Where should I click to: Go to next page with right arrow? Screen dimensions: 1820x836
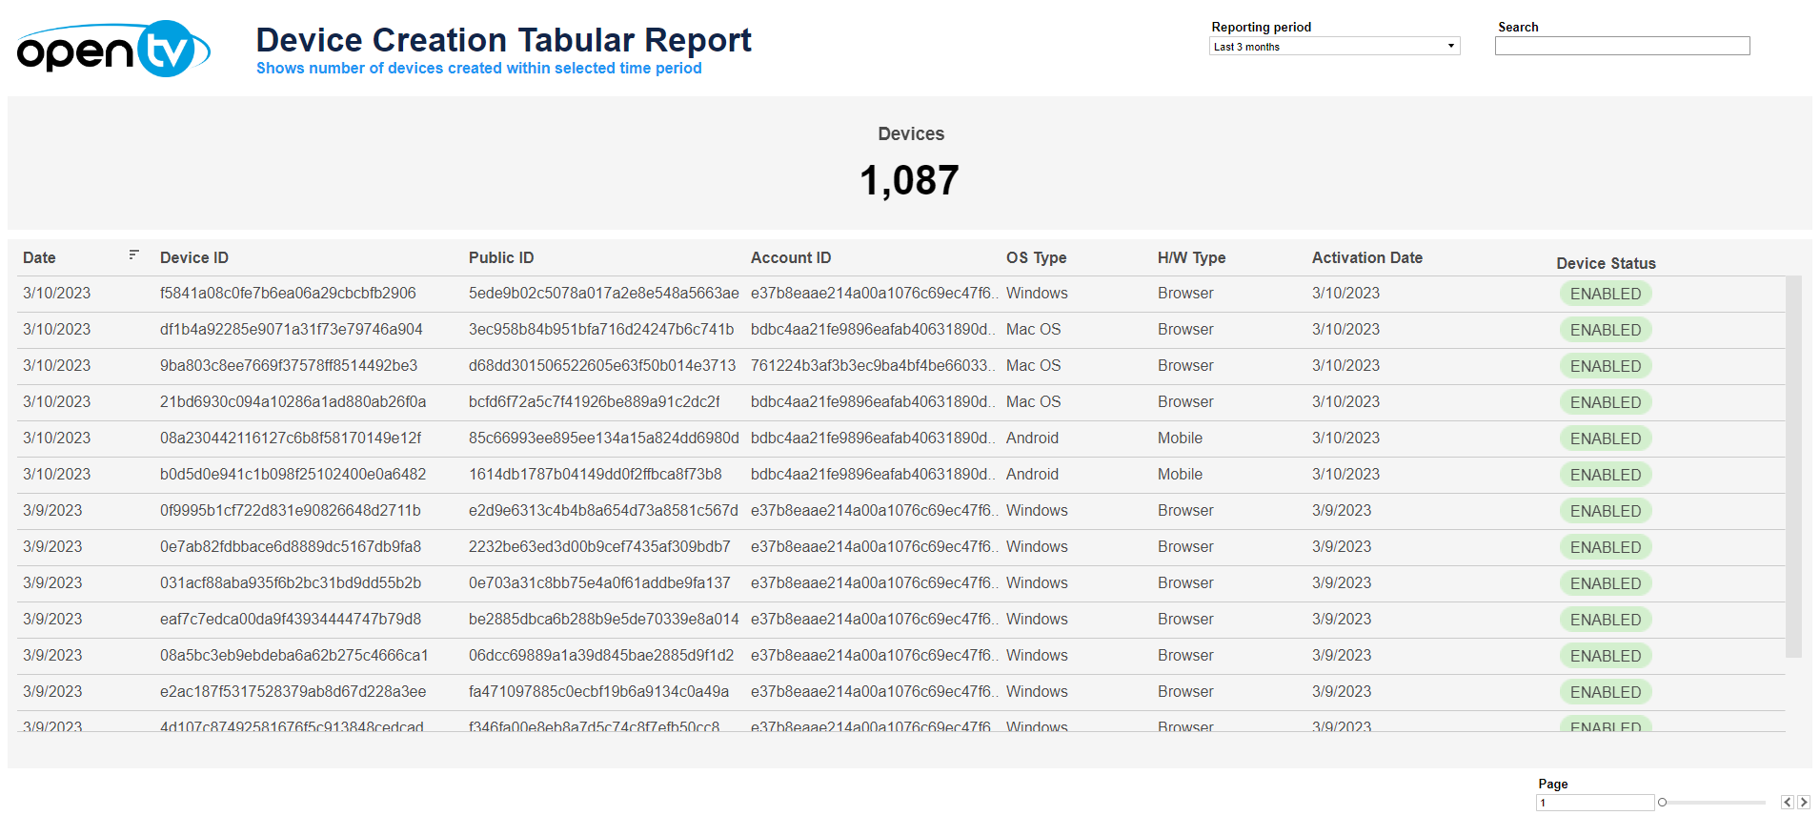pyautogui.click(x=1803, y=803)
